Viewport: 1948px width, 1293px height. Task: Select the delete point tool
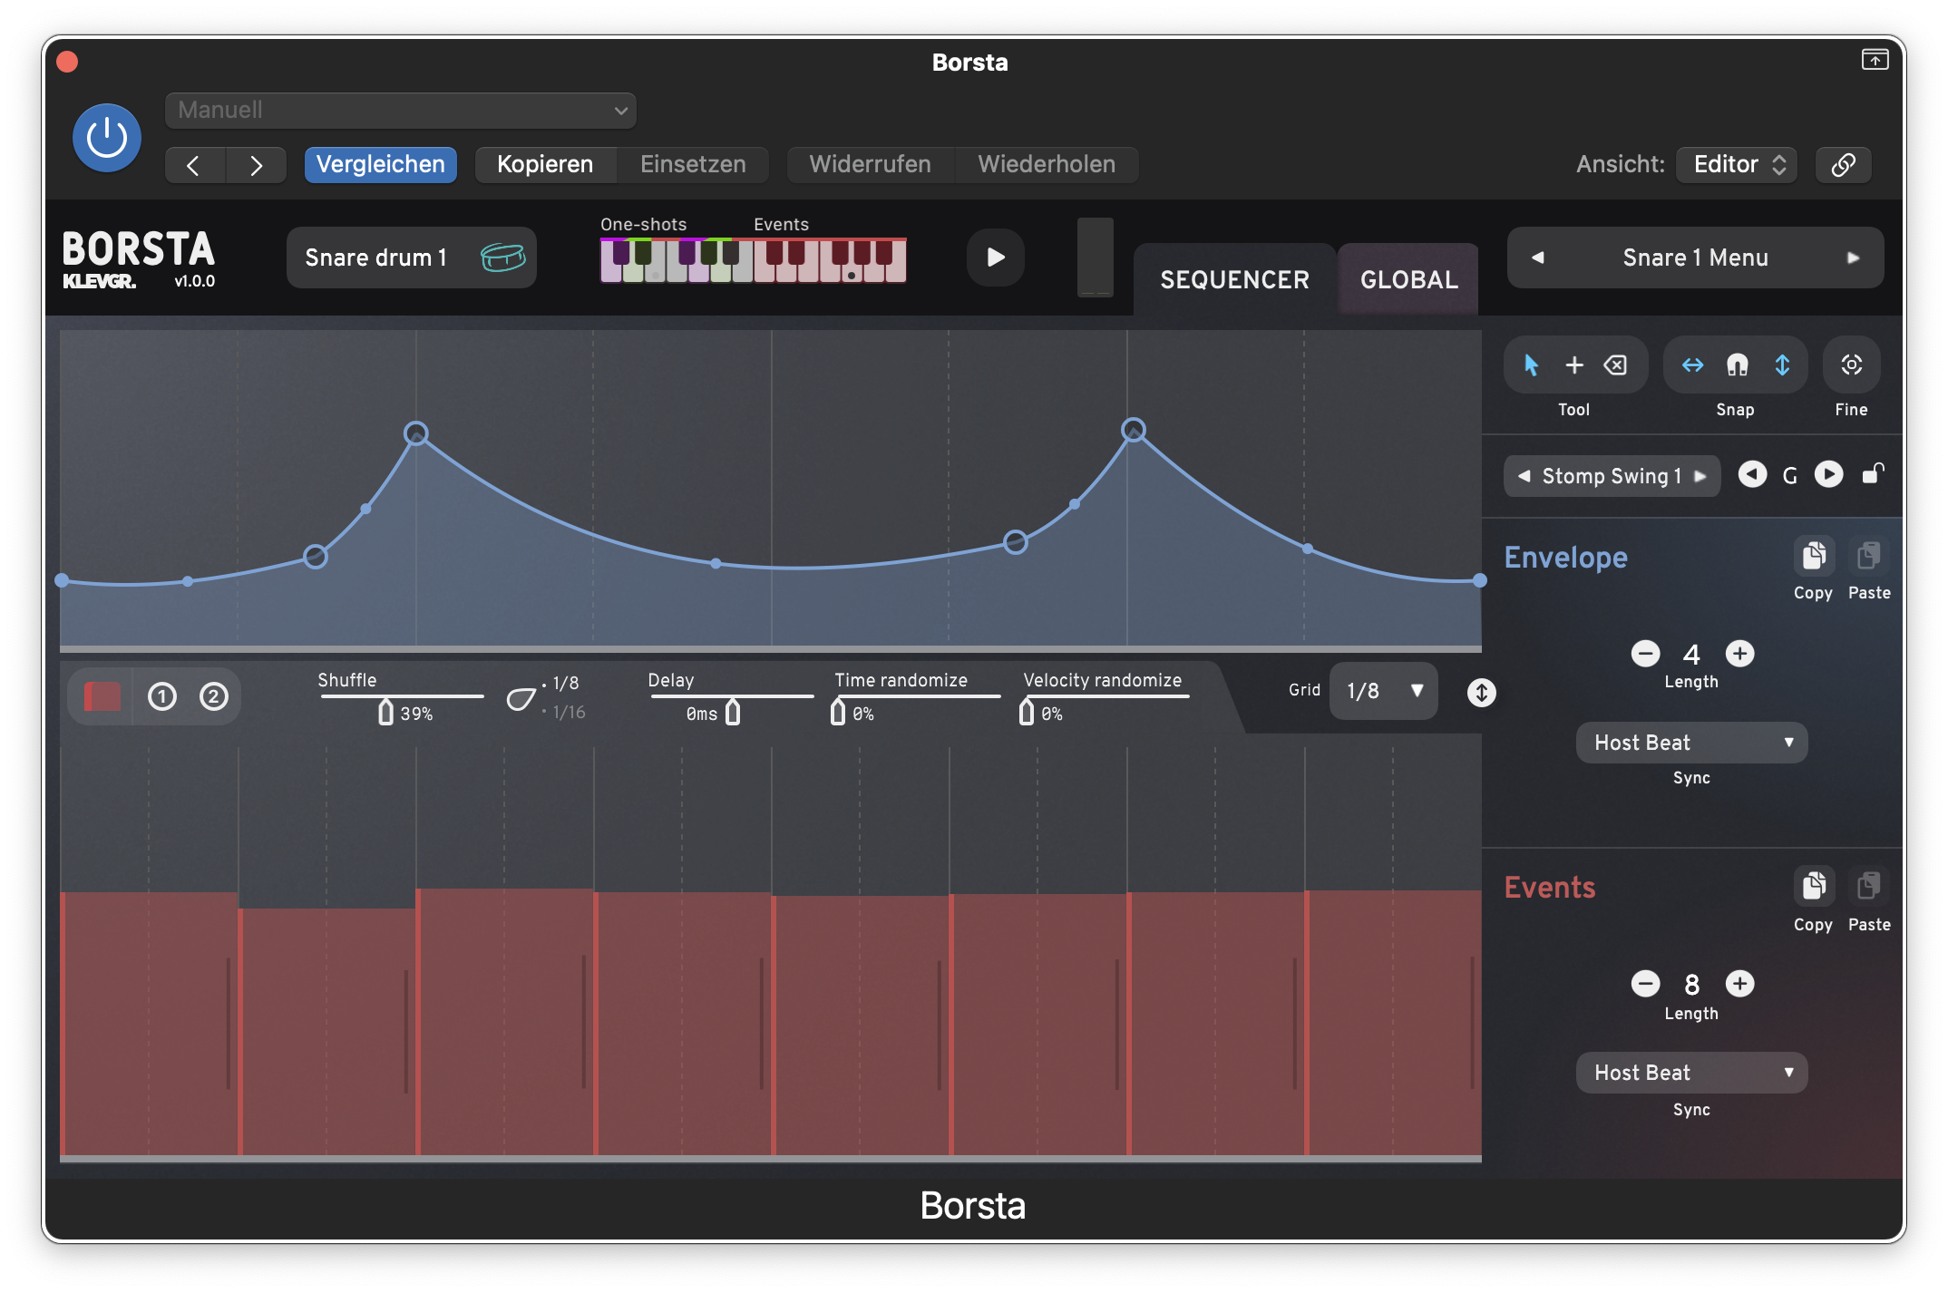1615,365
